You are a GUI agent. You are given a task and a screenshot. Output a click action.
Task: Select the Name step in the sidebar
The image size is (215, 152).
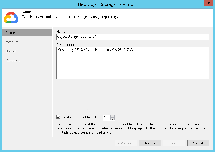click(x=11, y=33)
